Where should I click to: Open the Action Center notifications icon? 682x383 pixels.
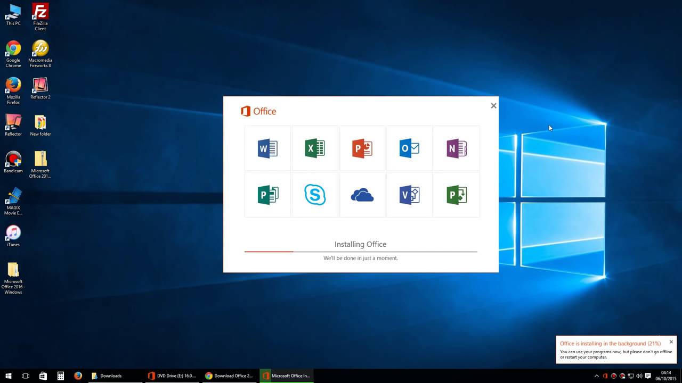[648, 376]
